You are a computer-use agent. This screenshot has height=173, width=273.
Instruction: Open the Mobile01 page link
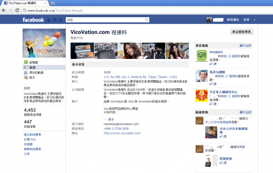(216, 52)
